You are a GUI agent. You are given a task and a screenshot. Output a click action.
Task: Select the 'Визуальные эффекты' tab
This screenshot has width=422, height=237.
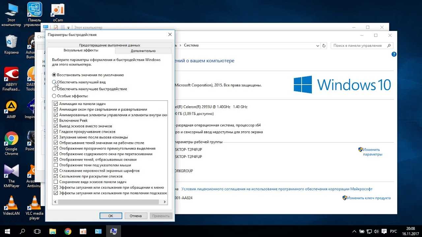[81, 50]
